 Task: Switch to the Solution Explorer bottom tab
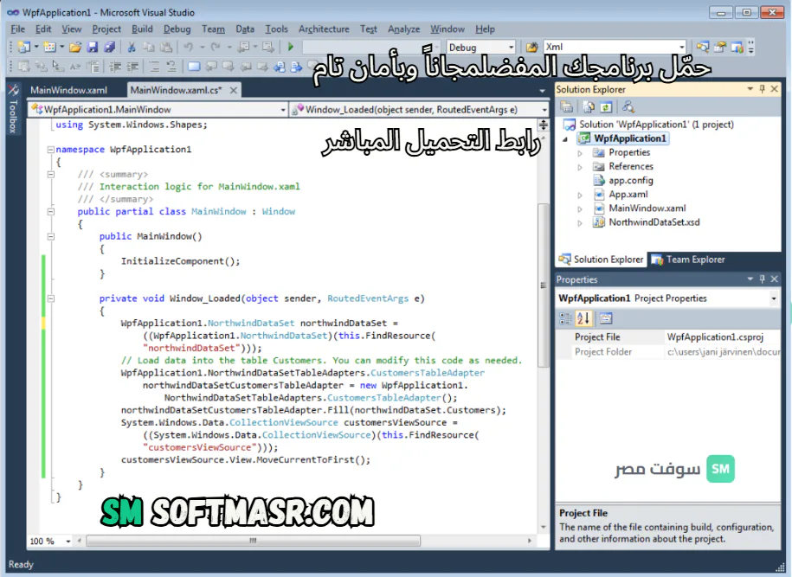coord(601,260)
